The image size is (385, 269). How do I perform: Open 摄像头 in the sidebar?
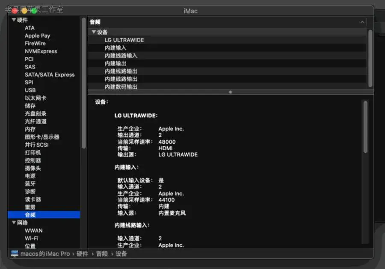33,168
